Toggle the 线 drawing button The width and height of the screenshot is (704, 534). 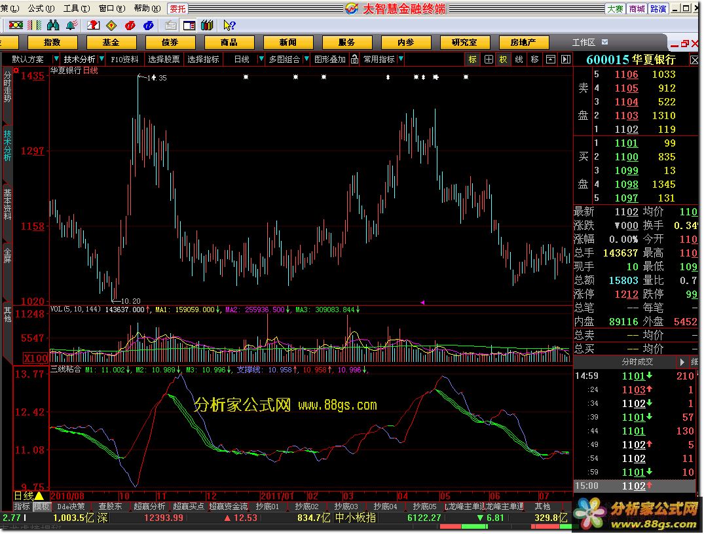[519, 60]
